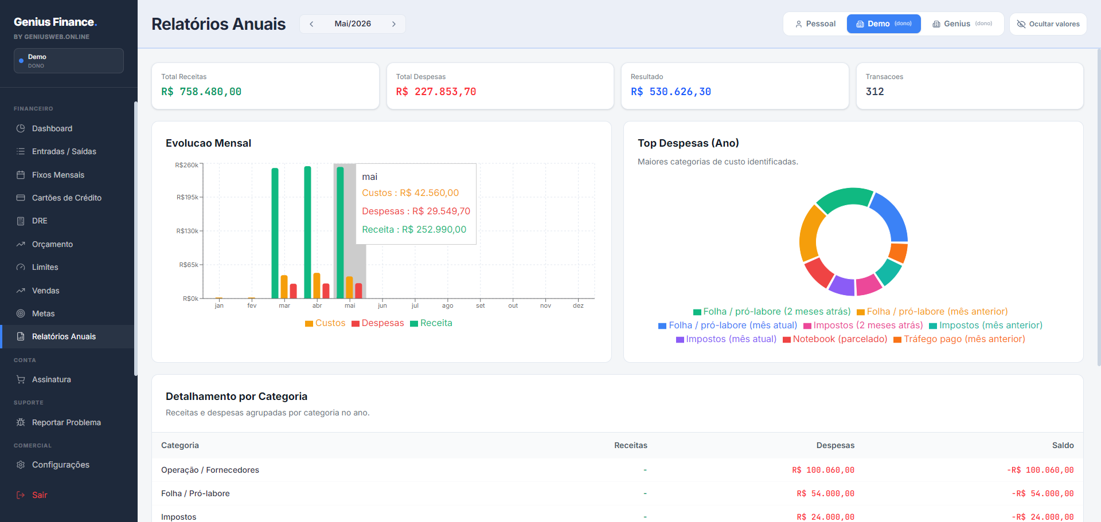Toggle Ocultar valores visibility

[1048, 24]
